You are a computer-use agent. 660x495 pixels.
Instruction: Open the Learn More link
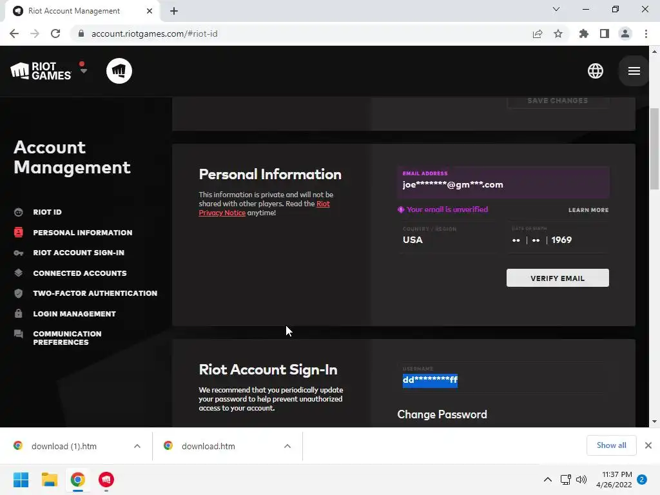tap(588, 210)
